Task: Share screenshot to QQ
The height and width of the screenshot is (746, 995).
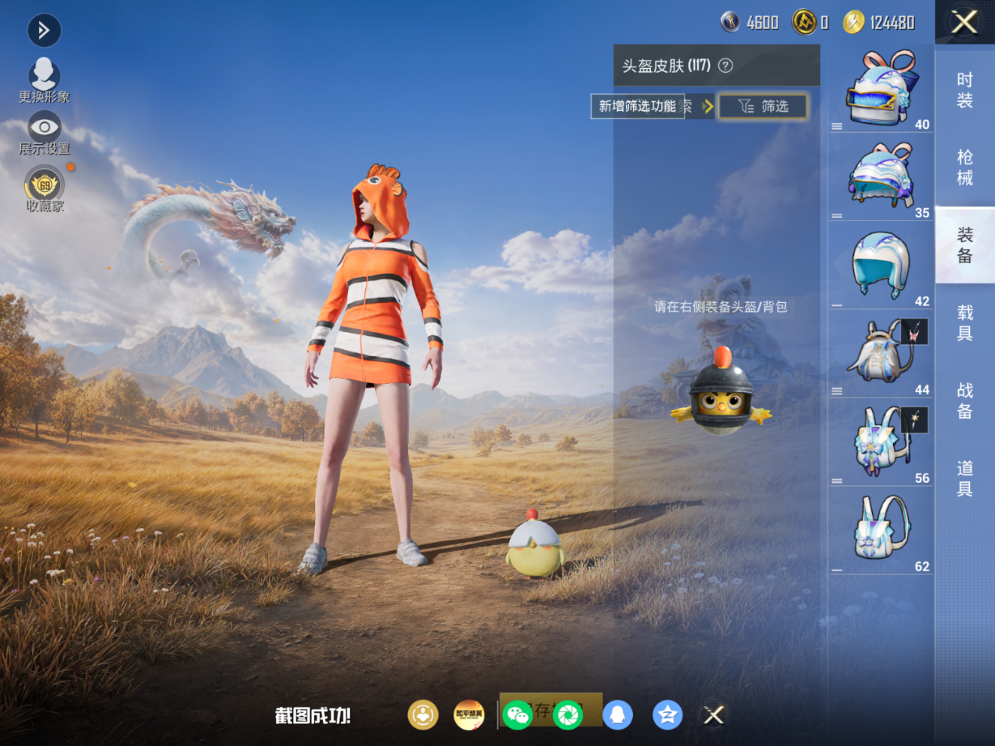Action: (617, 715)
